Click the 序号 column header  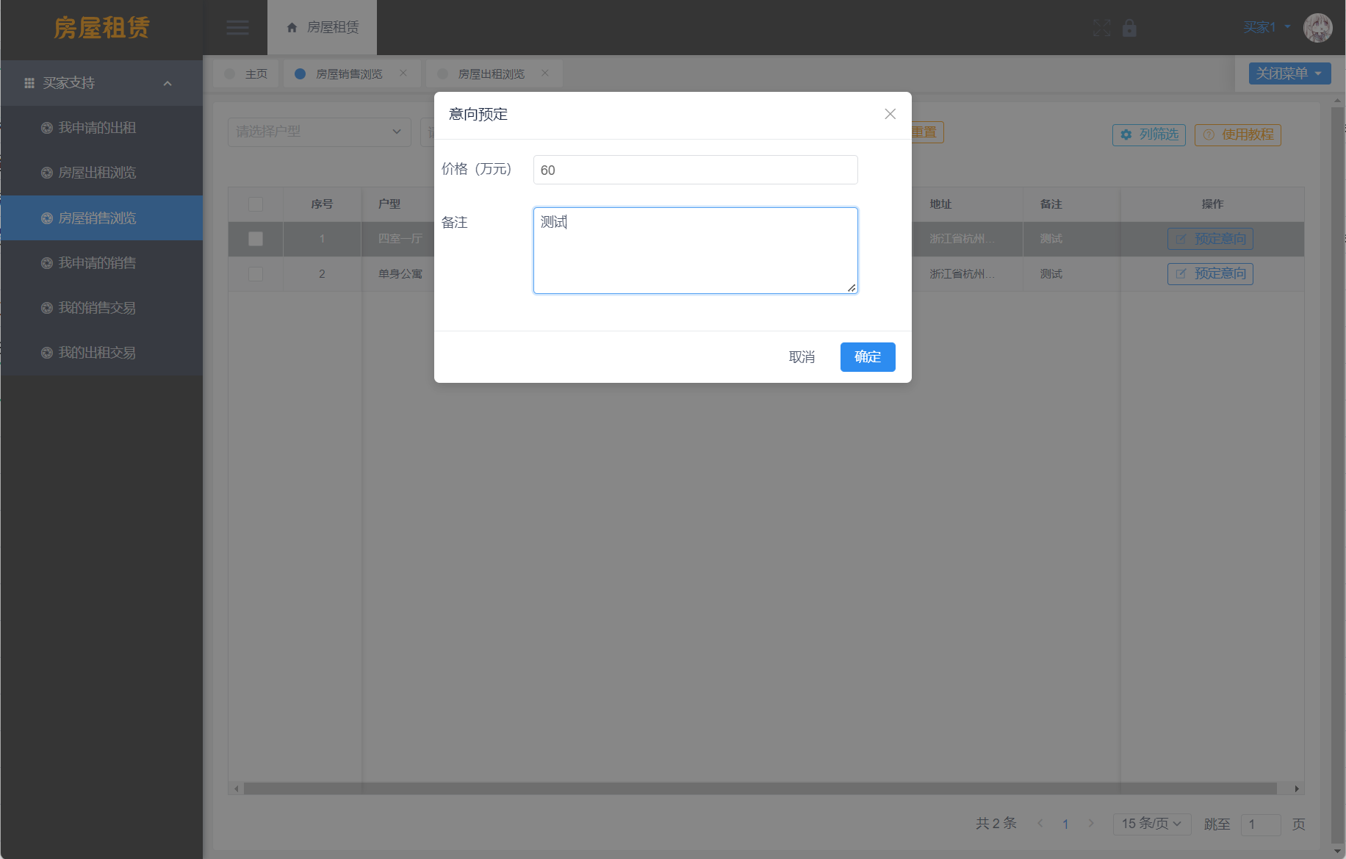(x=322, y=204)
